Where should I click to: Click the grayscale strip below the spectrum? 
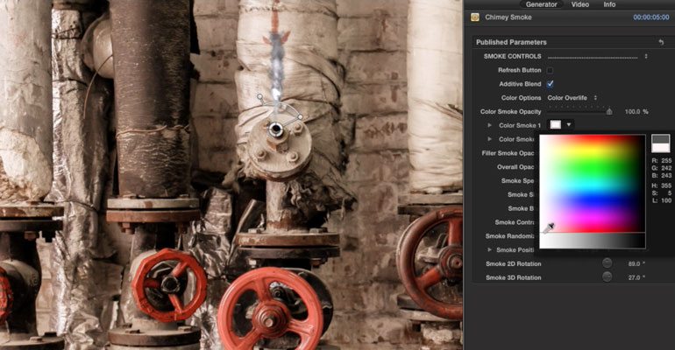coord(593,241)
